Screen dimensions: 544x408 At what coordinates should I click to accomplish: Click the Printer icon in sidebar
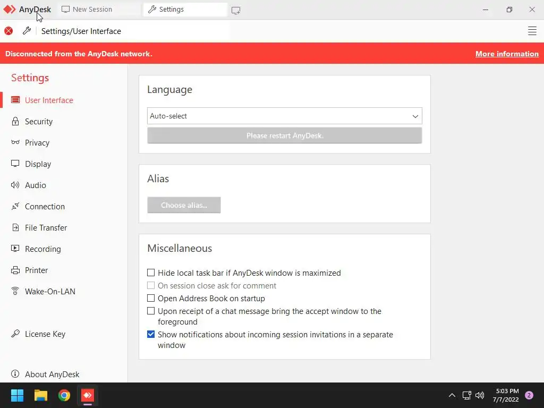pos(15,270)
